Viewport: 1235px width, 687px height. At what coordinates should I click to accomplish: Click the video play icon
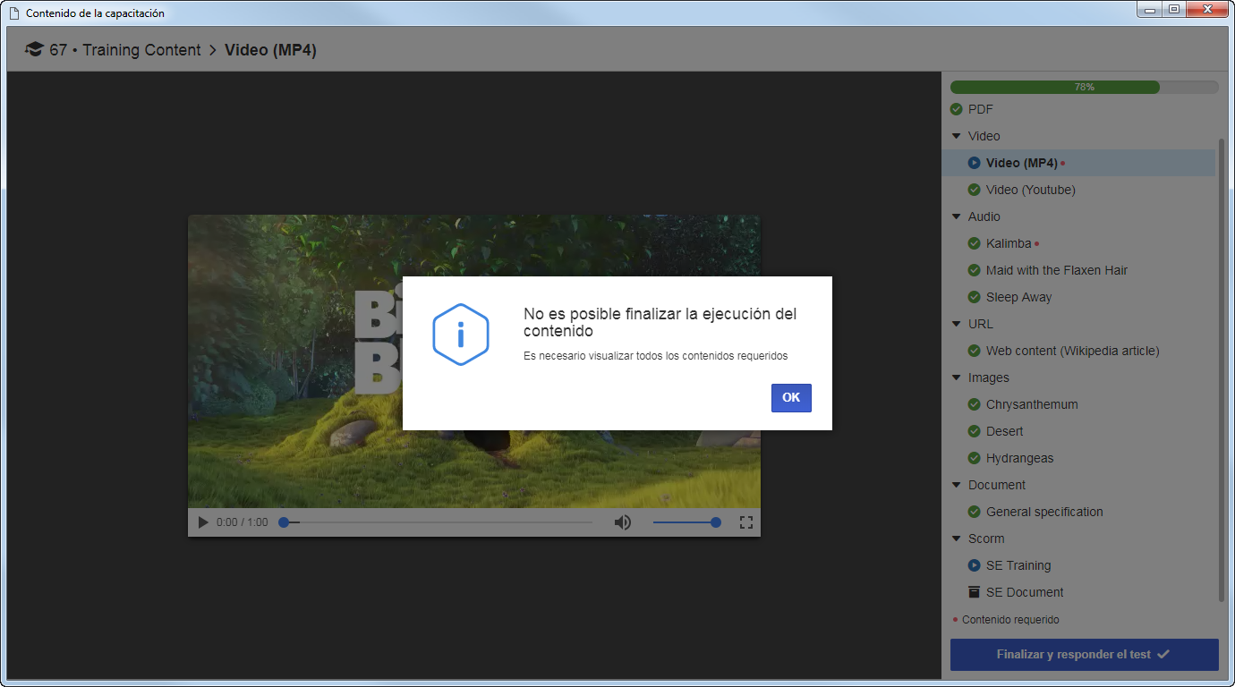click(x=203, y=522)
